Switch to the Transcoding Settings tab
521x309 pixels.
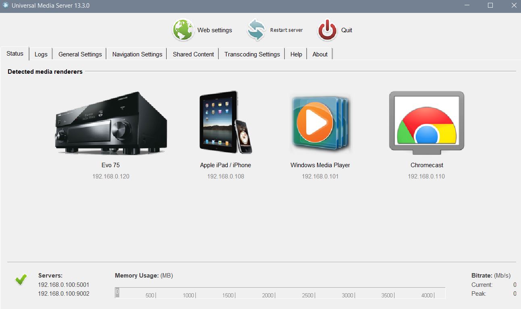[x=252, y=54]
